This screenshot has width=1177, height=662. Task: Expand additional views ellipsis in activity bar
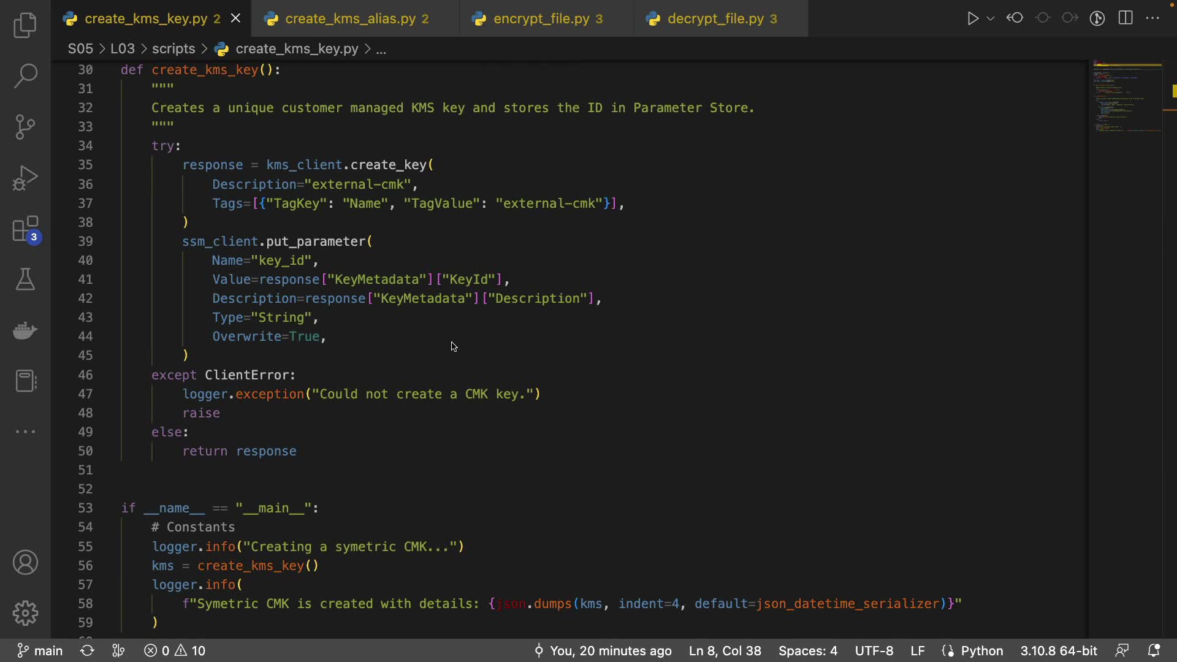[25, 432]
